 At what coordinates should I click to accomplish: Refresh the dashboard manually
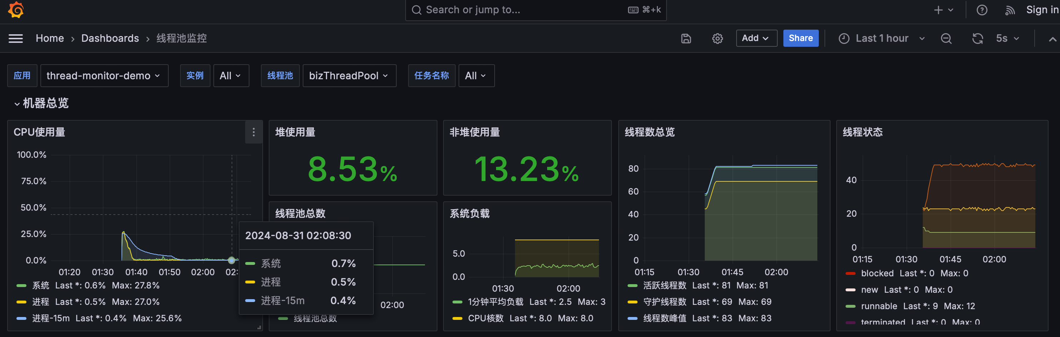(x=977, y=38)
